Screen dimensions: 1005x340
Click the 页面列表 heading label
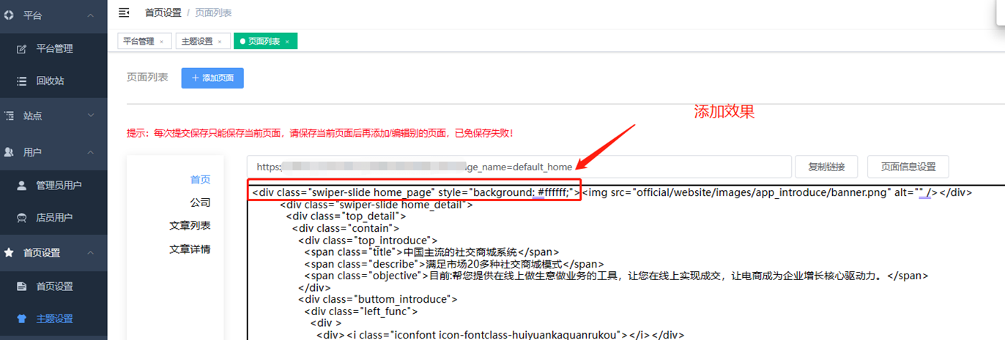click(x=147, y=78)
